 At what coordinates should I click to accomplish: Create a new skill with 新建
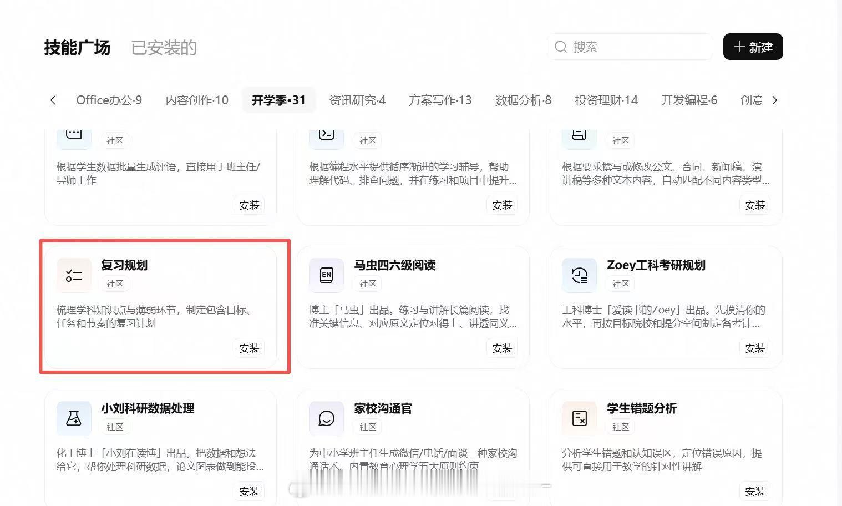(753, 47)
